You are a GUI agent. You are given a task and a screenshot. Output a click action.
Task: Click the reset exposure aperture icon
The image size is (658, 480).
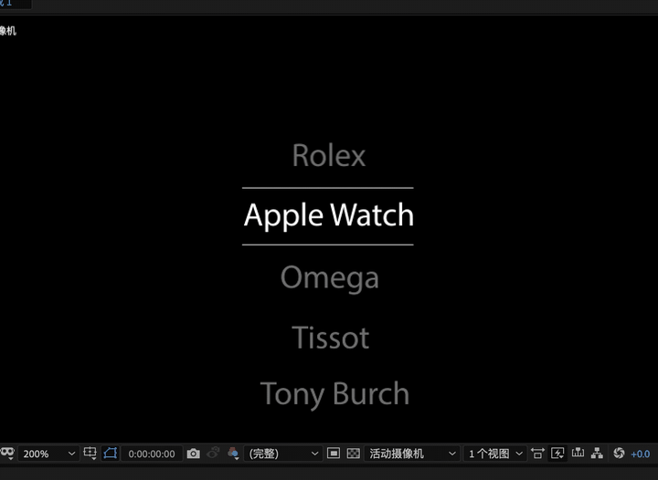619,454
